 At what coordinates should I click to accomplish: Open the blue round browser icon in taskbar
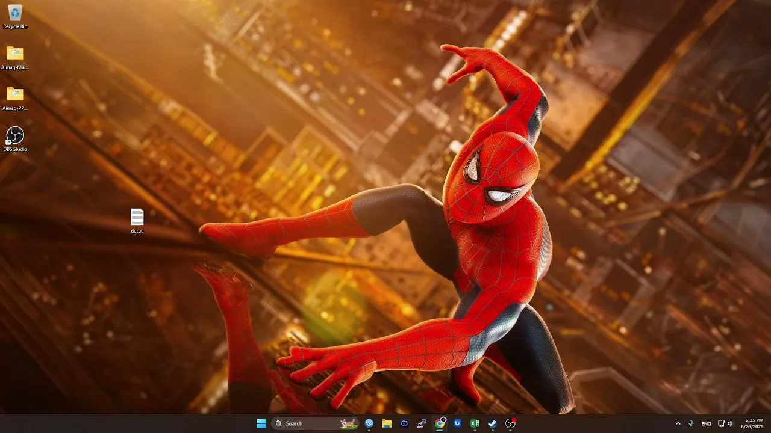[x=369, y=423]
